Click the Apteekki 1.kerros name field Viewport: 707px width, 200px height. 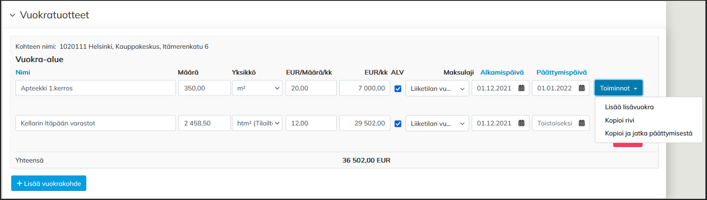(x=95, y=88)
